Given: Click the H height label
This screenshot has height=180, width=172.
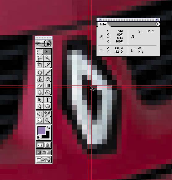Looking at the screenshot, I should coord(141,52).
